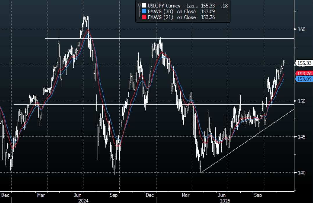Click the 145 label on price axis
Screen dimensions: 313x203
[301, 137]
